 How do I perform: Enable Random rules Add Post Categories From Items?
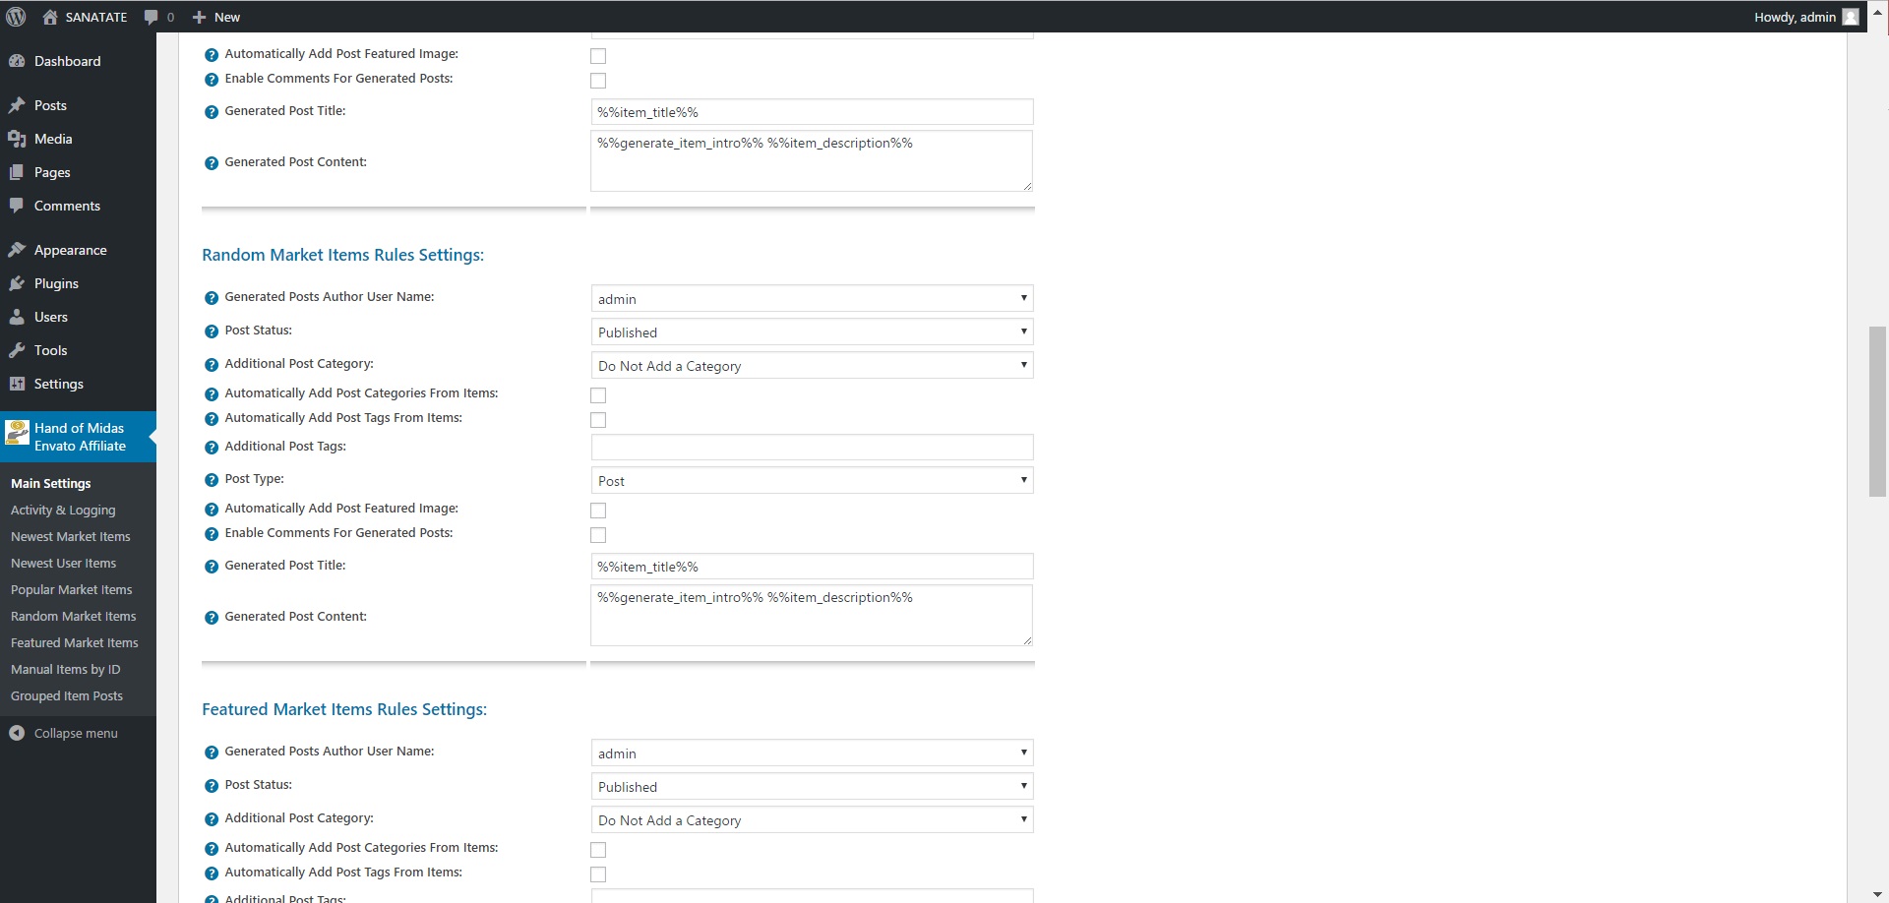pyautogui.click(x=598, y=395)
